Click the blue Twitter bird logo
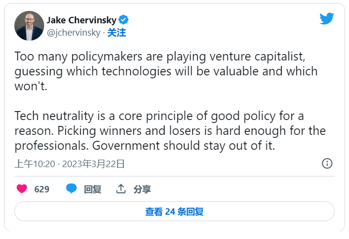Image resolution: width=349 pixels, height=239 pixels. pos(327,19)
